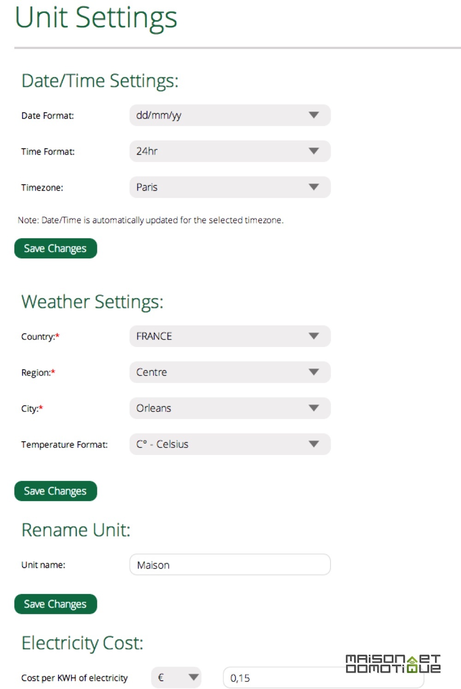Viewport: 461px width, 689px height.
Task: Click the Country label
Action: [40, 337]
